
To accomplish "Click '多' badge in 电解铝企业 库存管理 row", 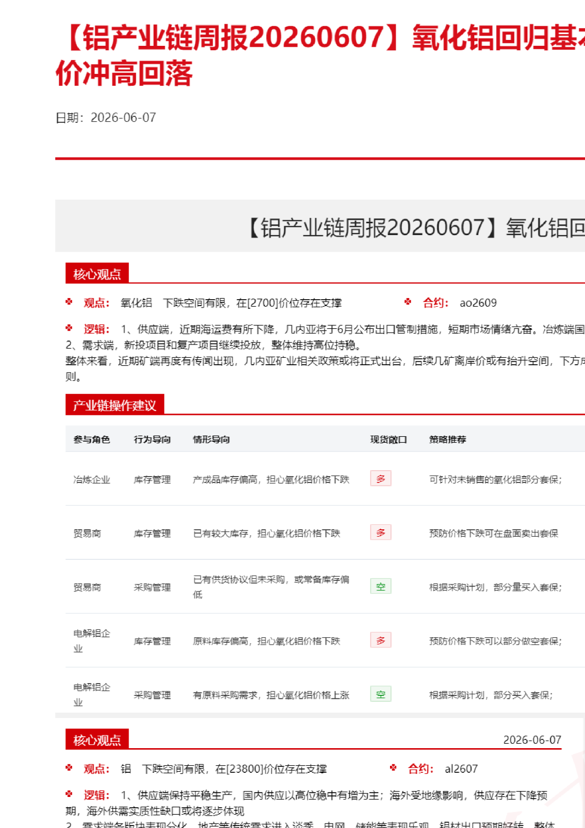I will 381,640.
